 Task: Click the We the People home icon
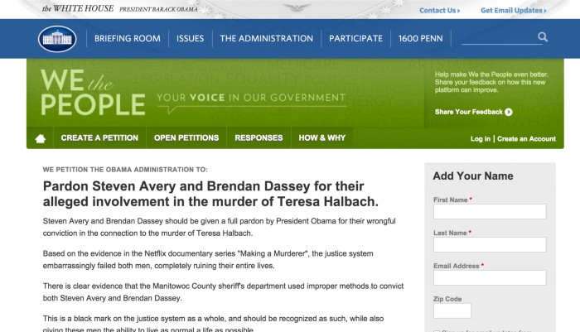point(41,138)
